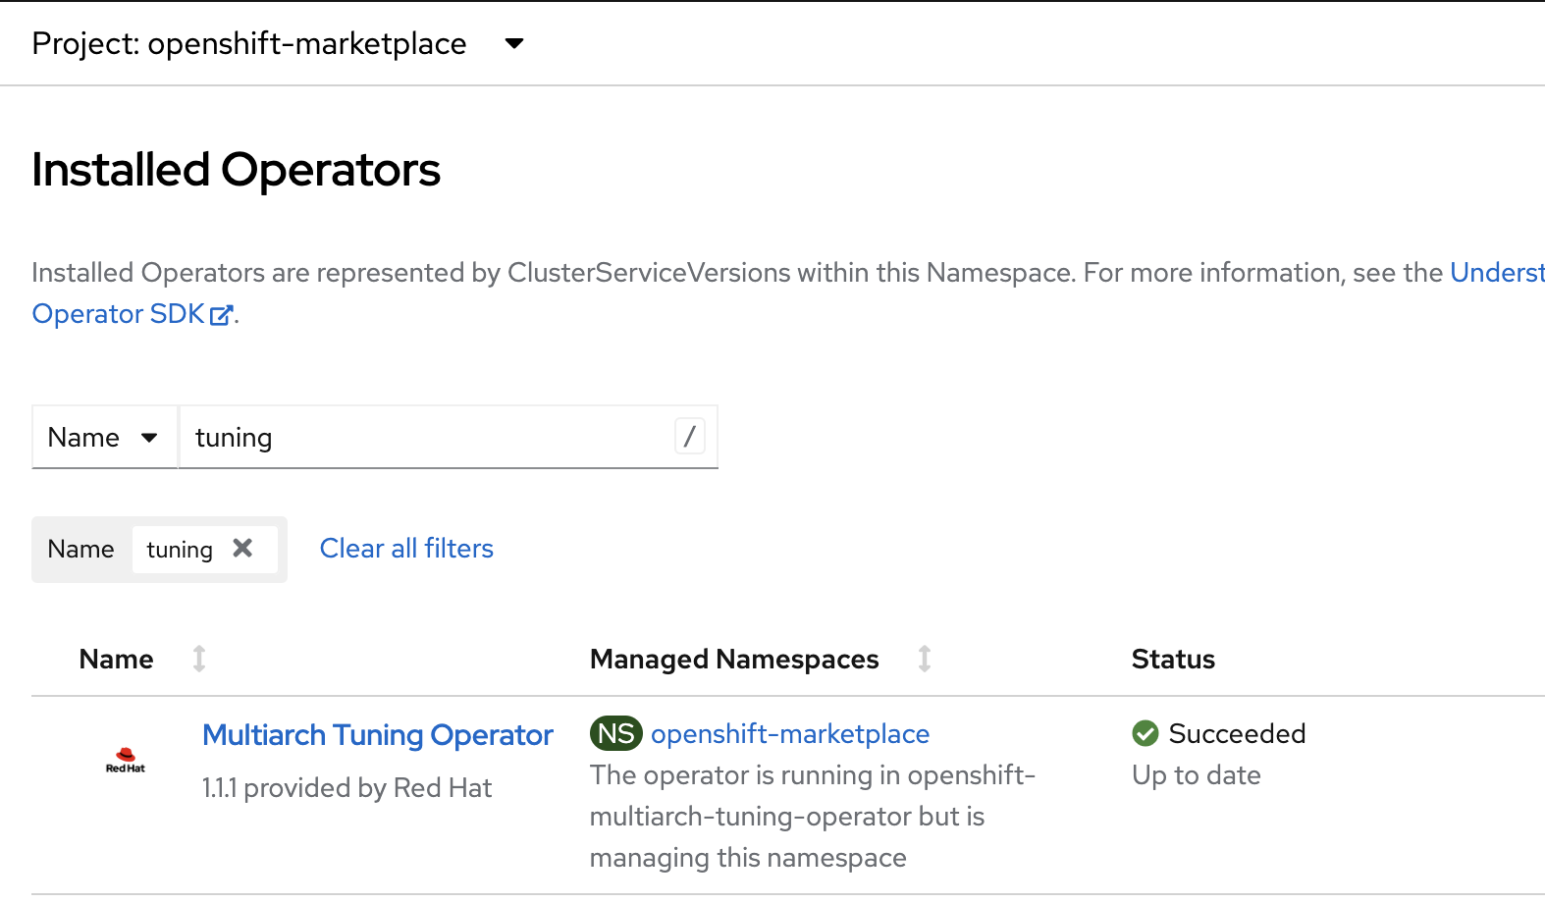The width and height of the screenshot is (1545, 903).
Task: Open the Project openshift-marketplace dropdown
Action: tap(249, 44)
